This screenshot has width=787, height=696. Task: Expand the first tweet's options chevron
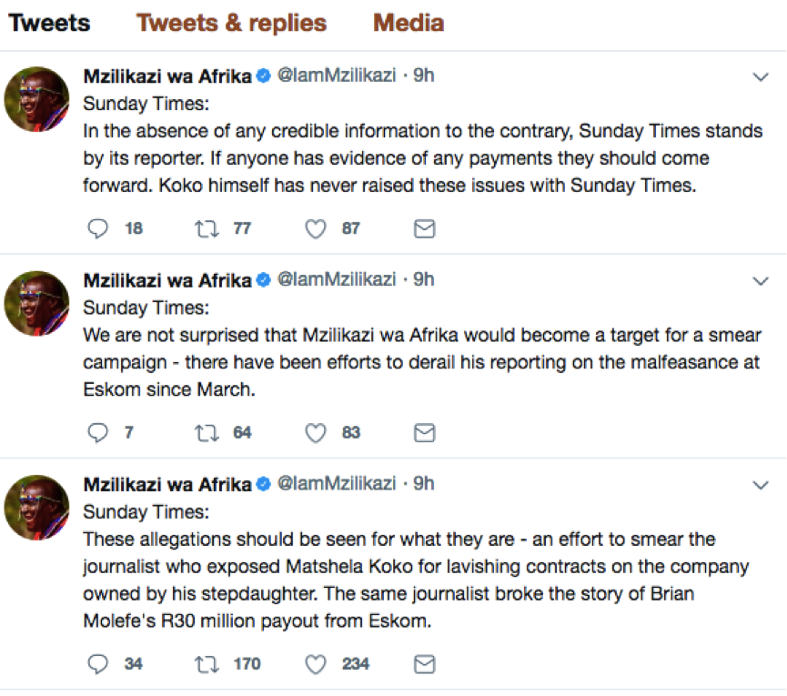(x=761, y=78)
